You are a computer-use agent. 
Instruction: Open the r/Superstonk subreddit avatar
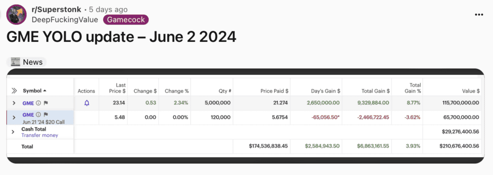(16, 14)
